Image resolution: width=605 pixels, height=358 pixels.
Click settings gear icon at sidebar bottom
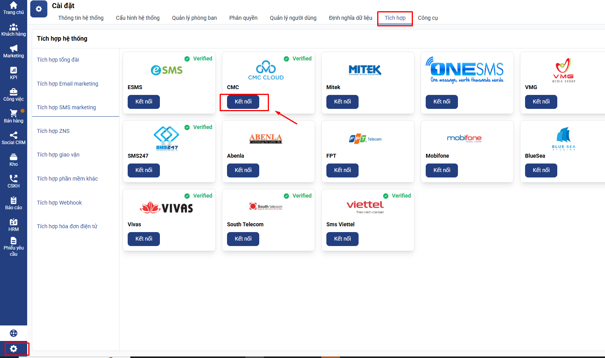coord(14,349)
